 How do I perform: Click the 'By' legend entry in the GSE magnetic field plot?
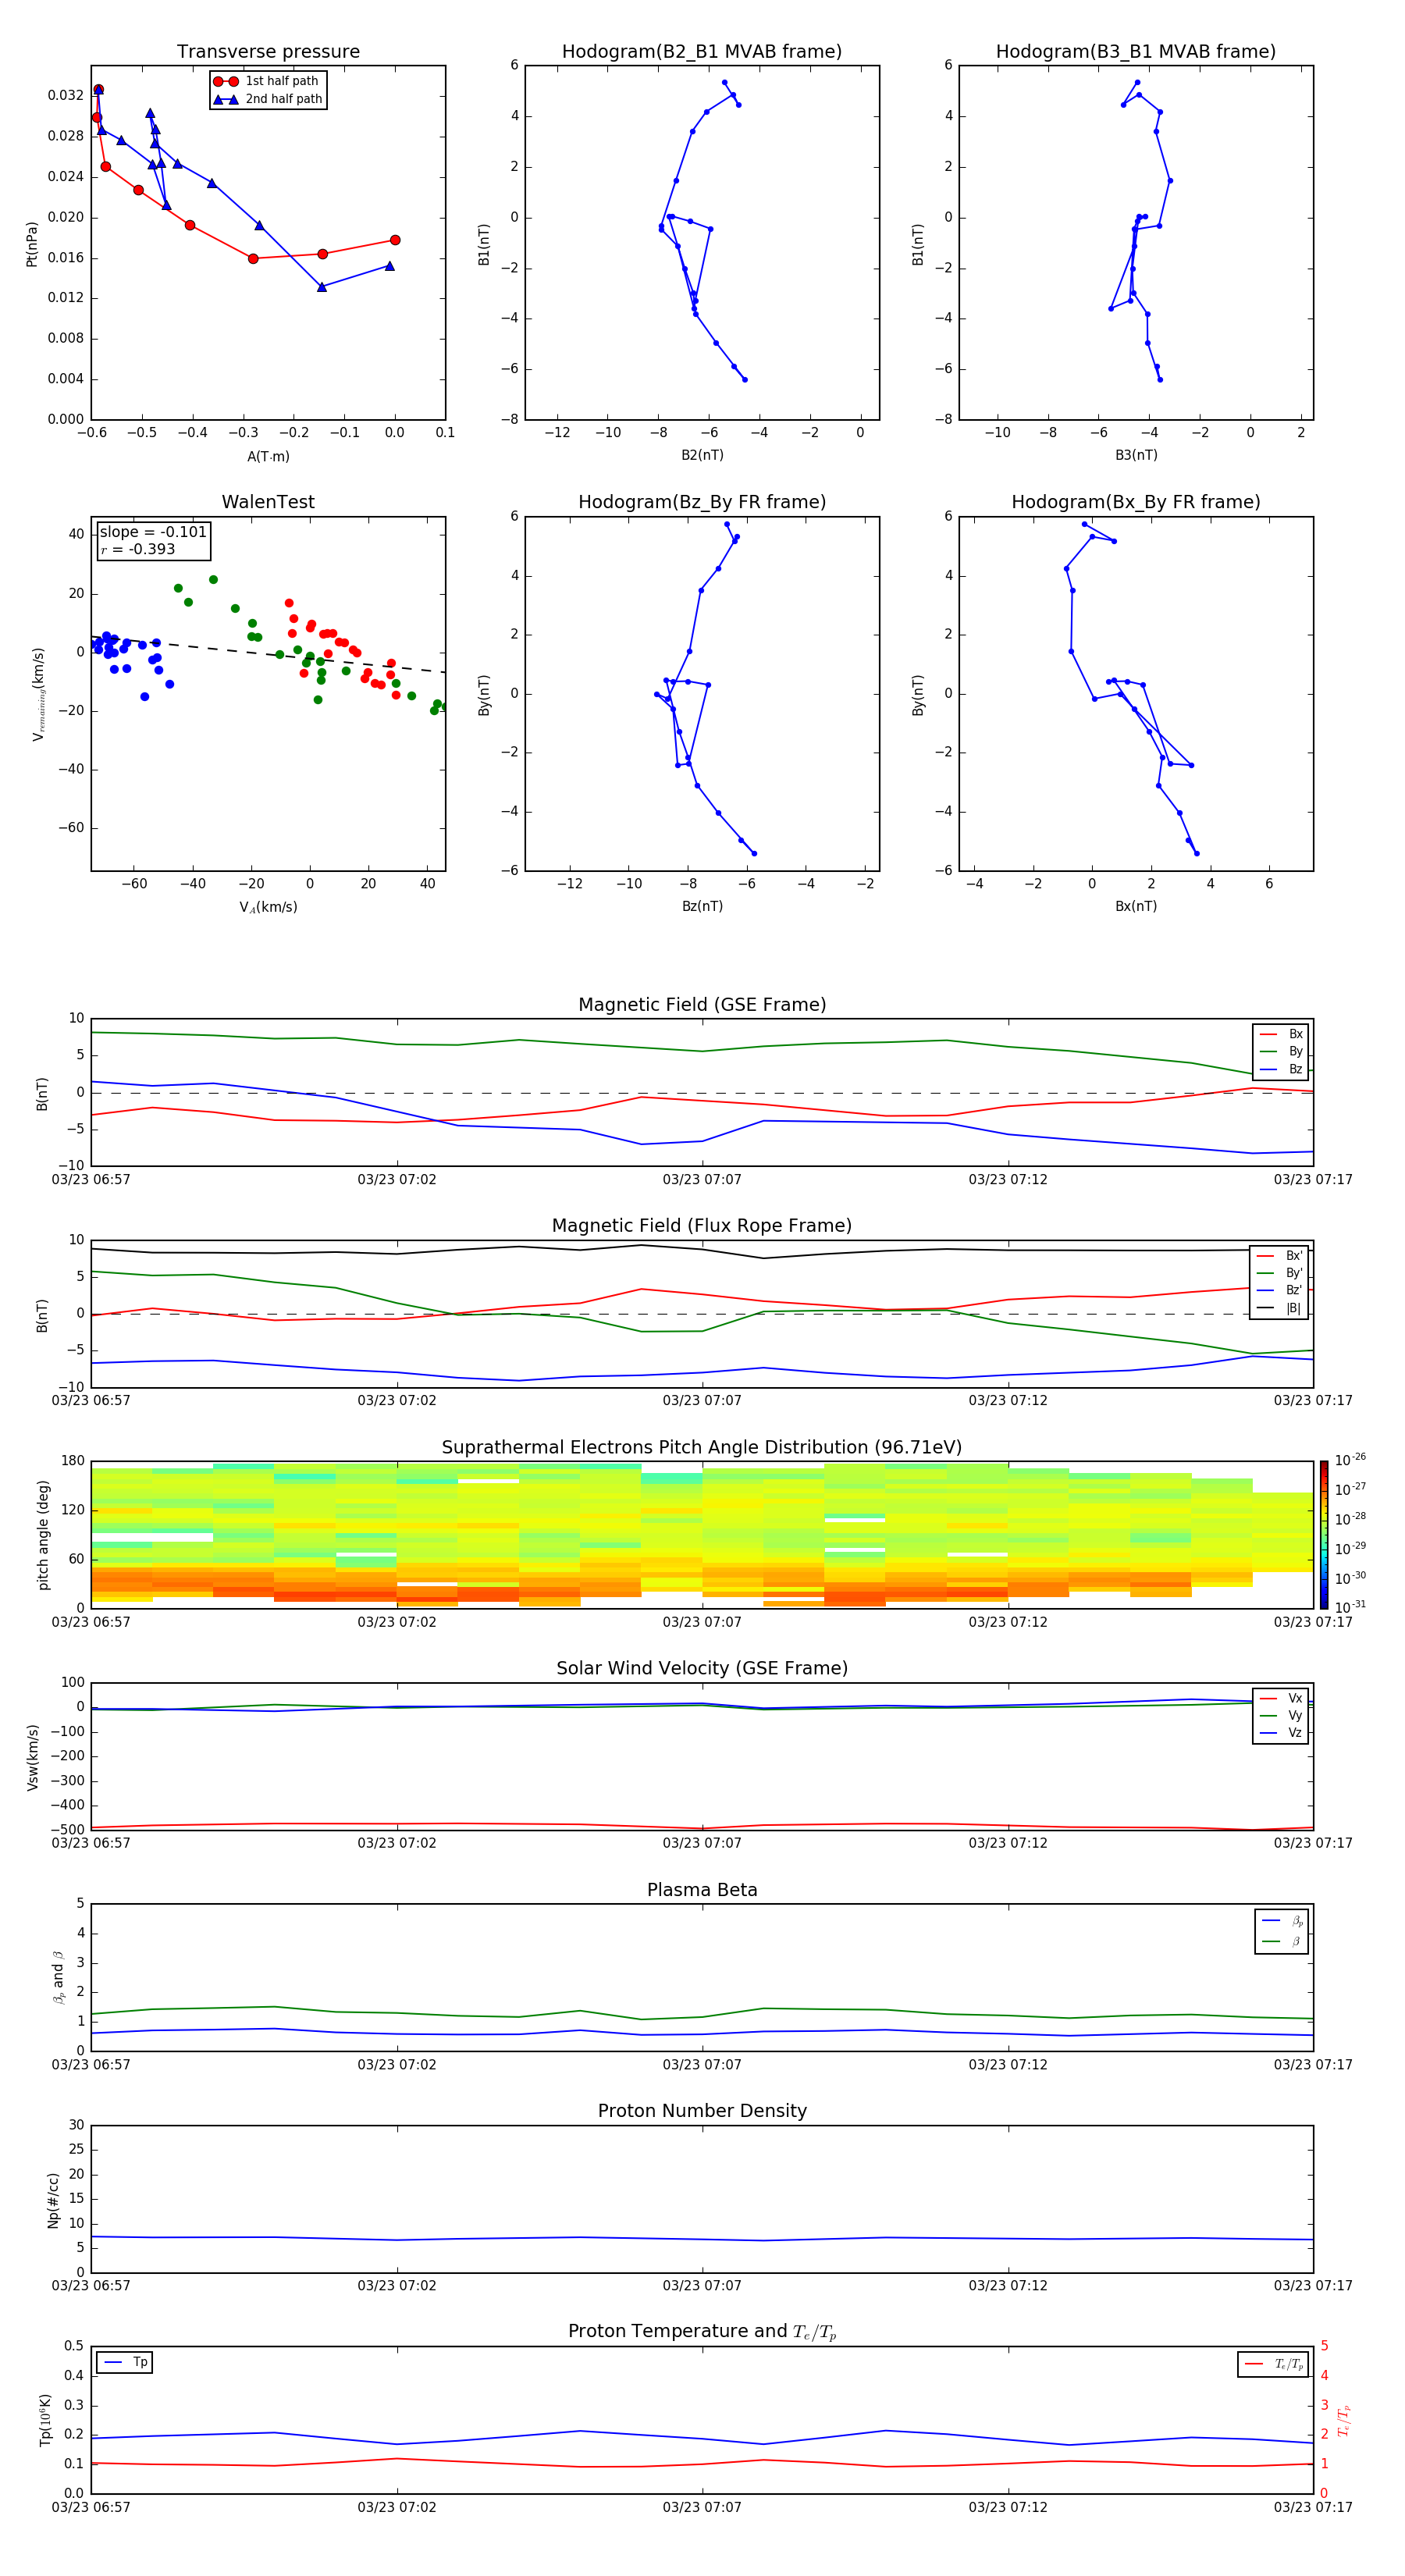click(1281, 1052)
